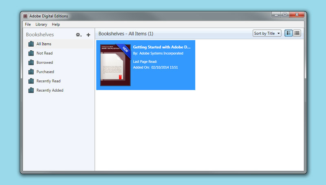
Task: Click the blue NEW ribbon on book
Action: coord(125,49)
